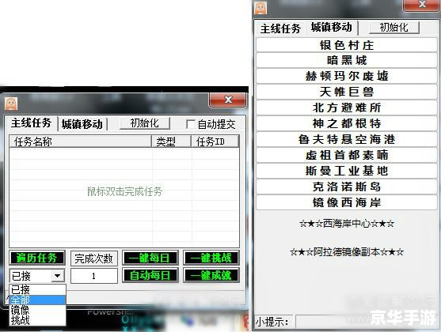Switch to 主线任务 tab in left window
Image resolution: width=441 pixels, height=332 pixels.
(31, 123)
